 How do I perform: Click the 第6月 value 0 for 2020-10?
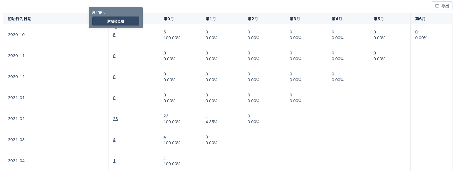(416, 32)
